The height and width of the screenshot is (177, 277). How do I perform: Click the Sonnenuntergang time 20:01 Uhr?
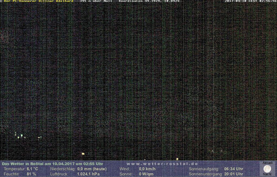(x=233, y=174)
